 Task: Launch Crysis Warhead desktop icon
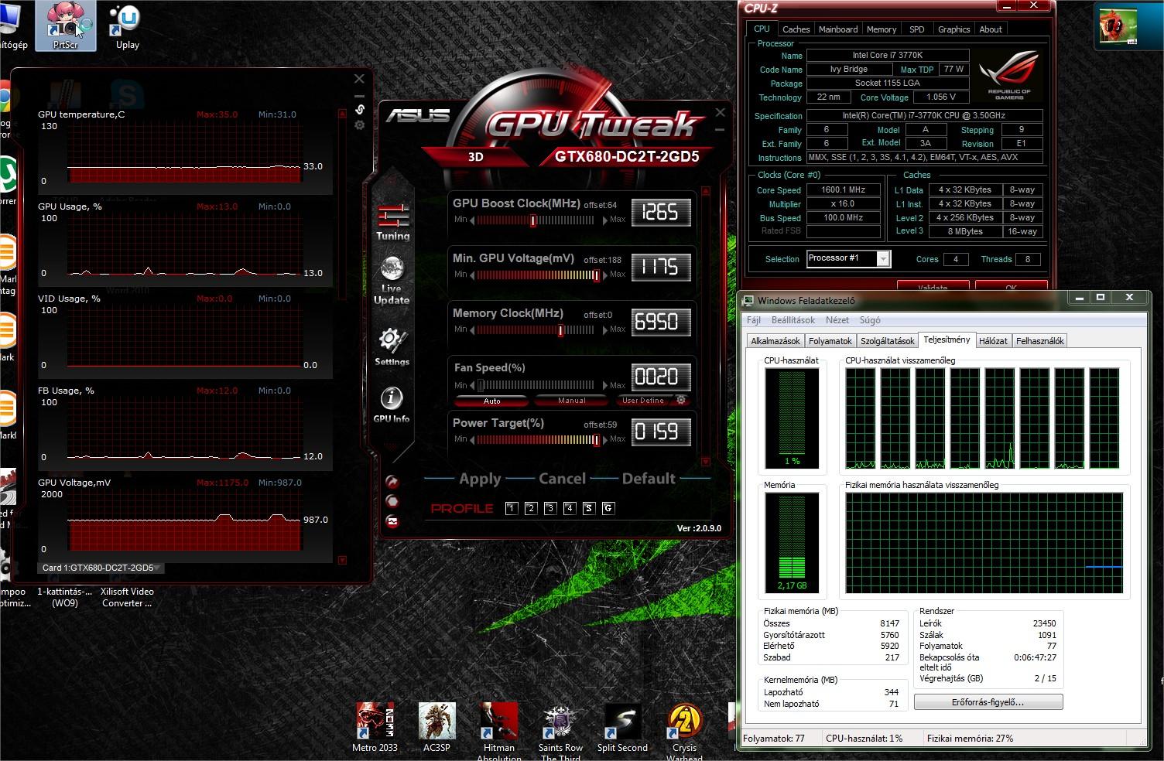pos(684,731)
